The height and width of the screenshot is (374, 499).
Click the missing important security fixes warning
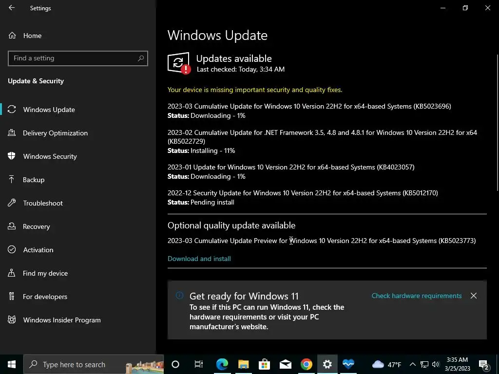255,90
